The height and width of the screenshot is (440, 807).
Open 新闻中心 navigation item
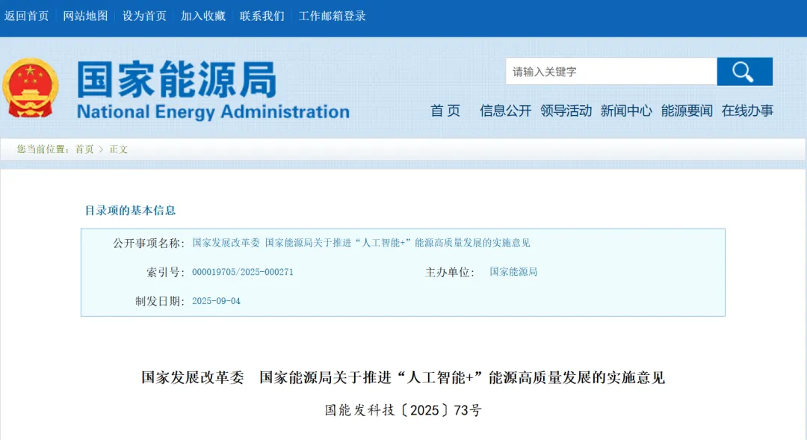coord(626,111)
